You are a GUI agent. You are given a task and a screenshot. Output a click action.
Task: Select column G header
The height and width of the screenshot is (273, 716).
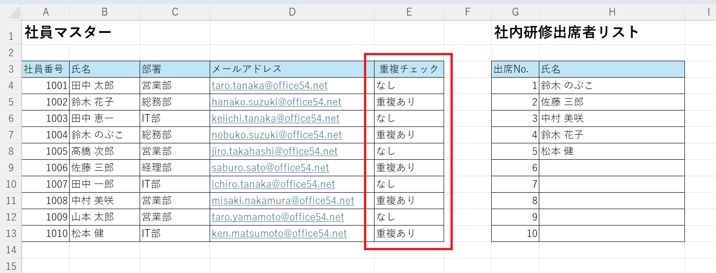(515, 12)
